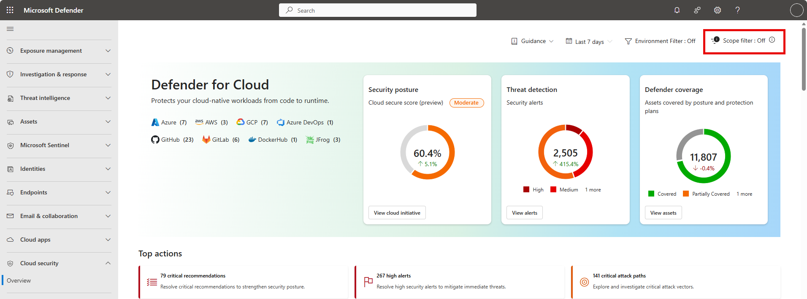807x299 pixels.
Task: Click the Scope filter info icon
Action: click(x=772, y=40)
